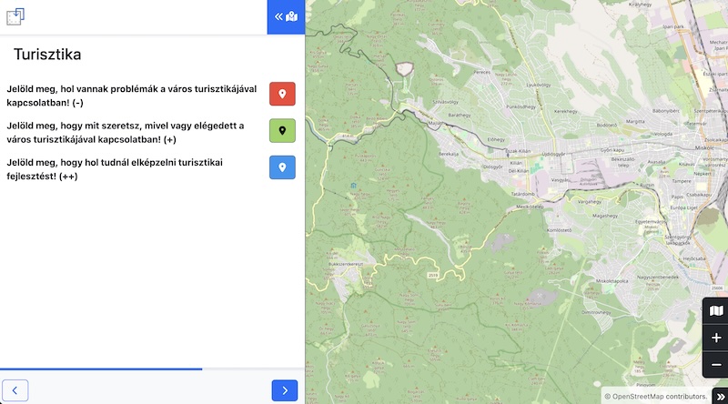This screenshot has height=404, width=728.
Task: Click the Turisztika heading
Action: click(47, 55)
